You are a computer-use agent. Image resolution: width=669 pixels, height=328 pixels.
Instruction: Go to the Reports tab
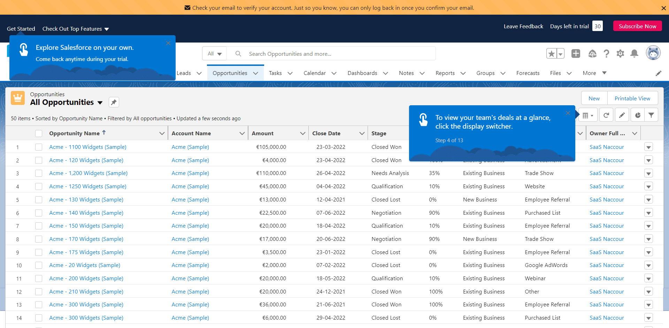tap(445, 73)
